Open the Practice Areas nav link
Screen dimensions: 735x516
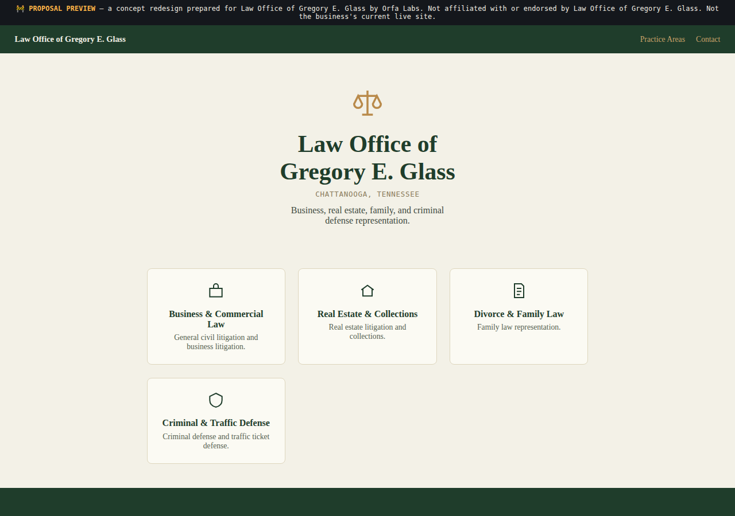[663, 39]
